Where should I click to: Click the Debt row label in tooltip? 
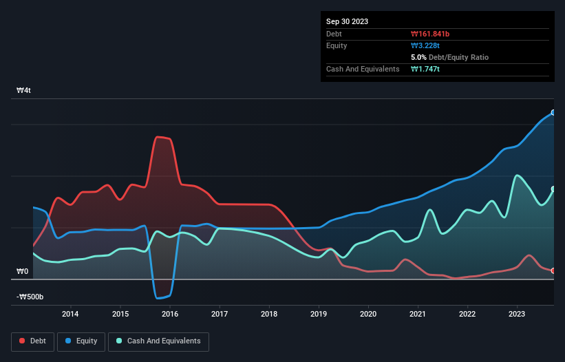[334, 34]
